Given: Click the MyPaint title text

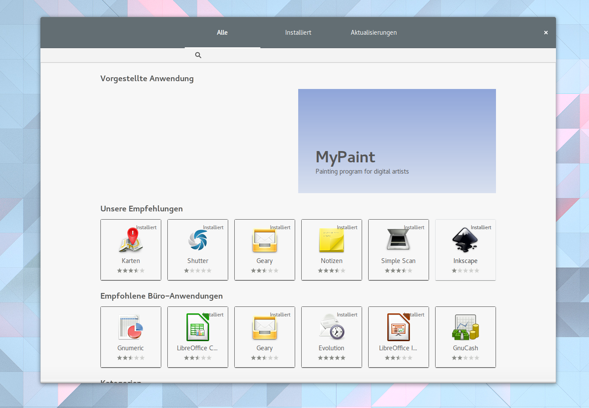Looking at the screenshot, I should (345, 157).
